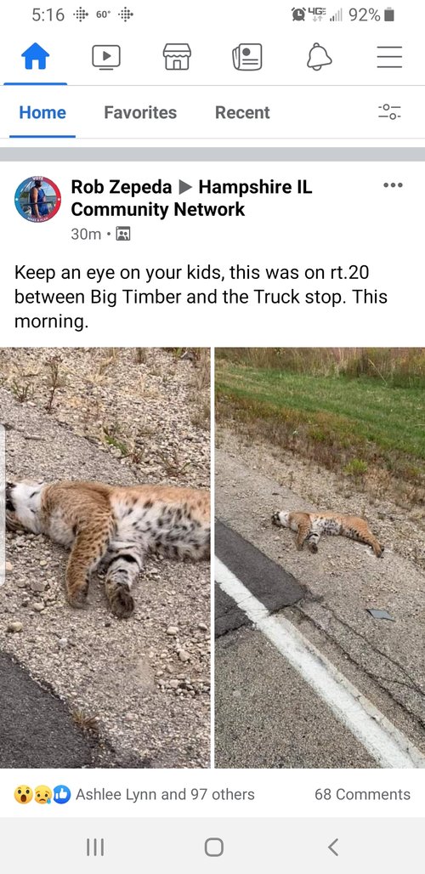Image resolution: width=425 pixels, height=874 pixels.
Task: Open feed filter sliders icon
Action: pos(389,112)
